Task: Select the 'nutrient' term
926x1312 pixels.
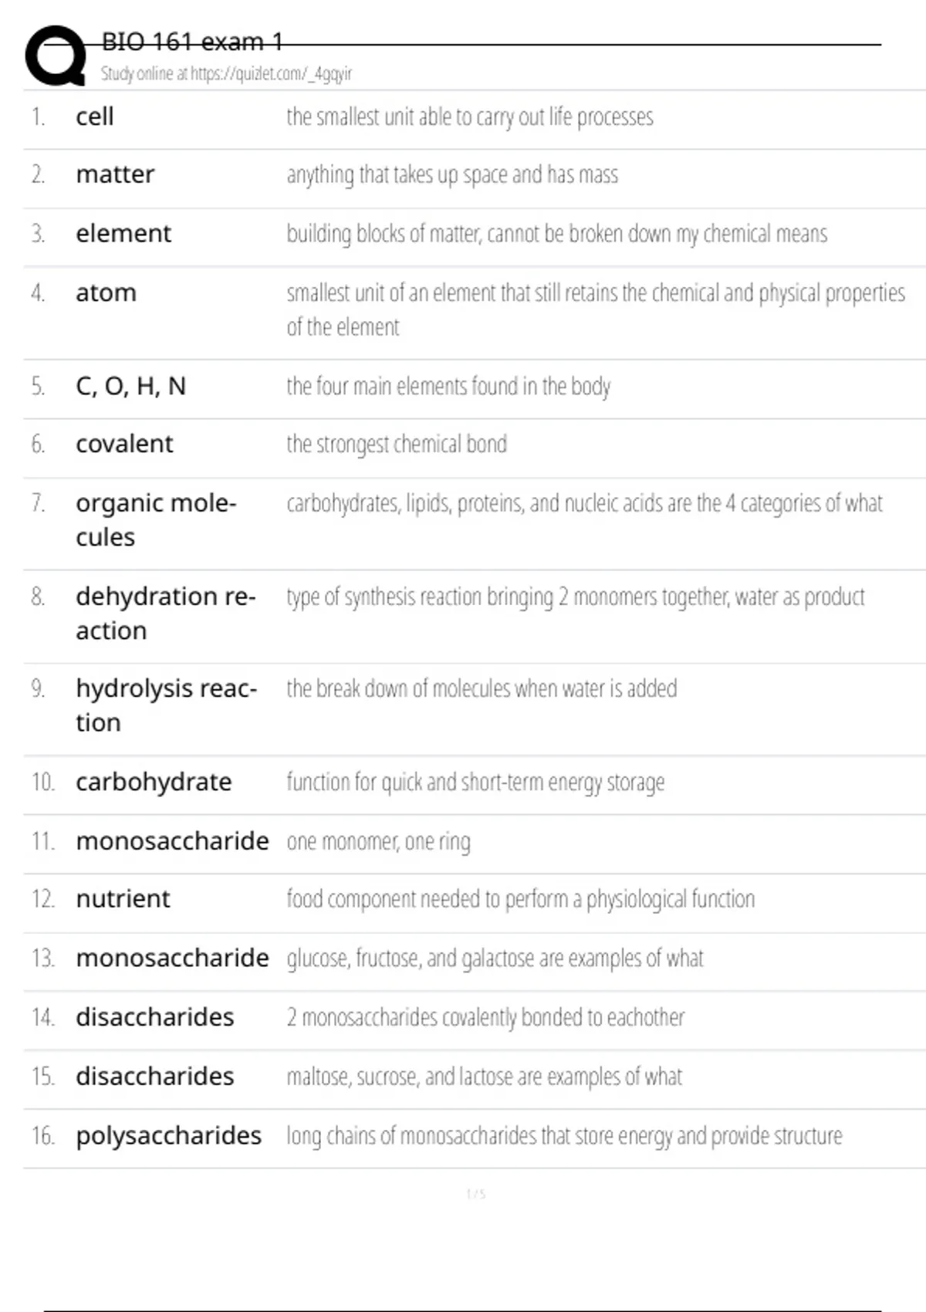Action: coord(123,898)
